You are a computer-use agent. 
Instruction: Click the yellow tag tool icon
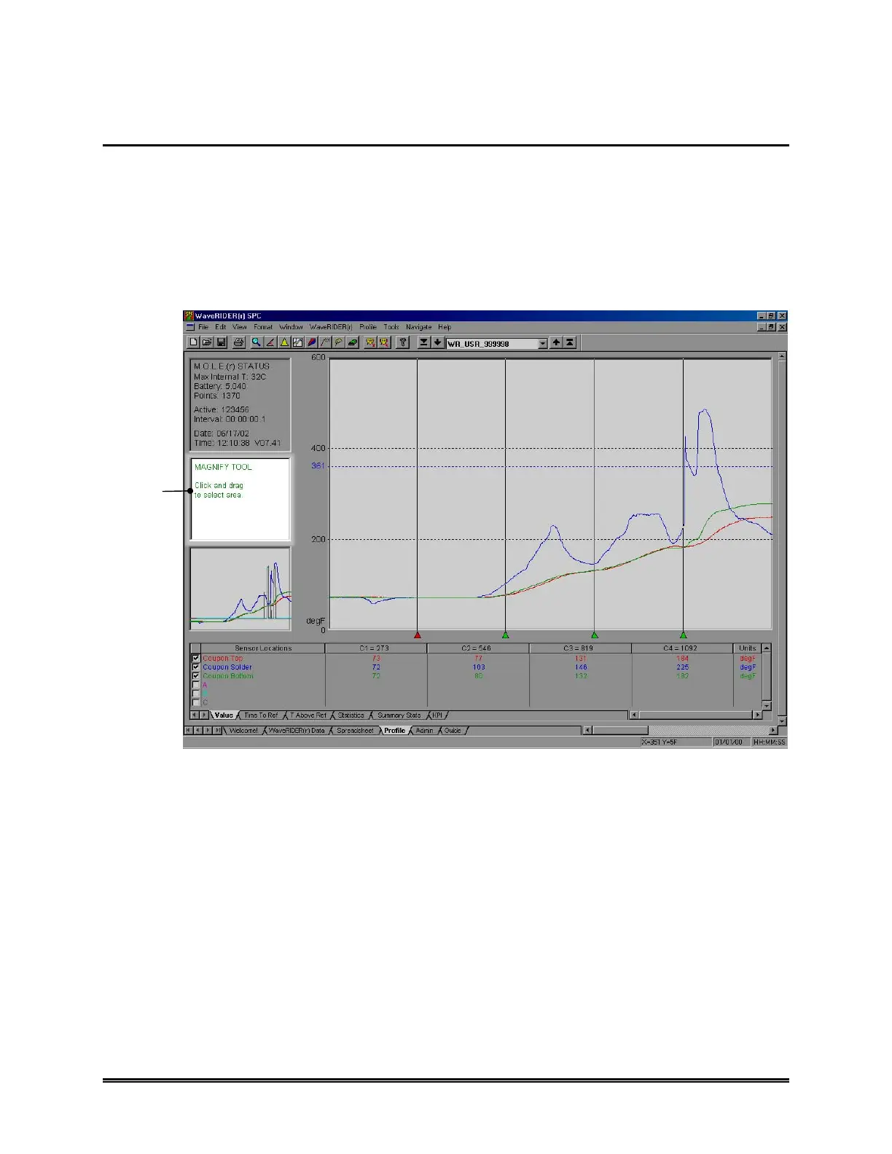339,342
